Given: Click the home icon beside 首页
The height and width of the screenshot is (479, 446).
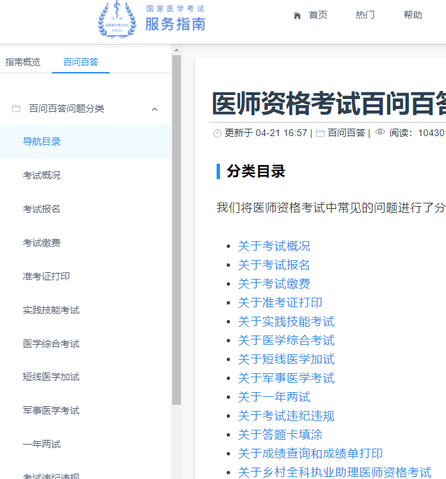Looking at the screenshot, I should point(297,15).
